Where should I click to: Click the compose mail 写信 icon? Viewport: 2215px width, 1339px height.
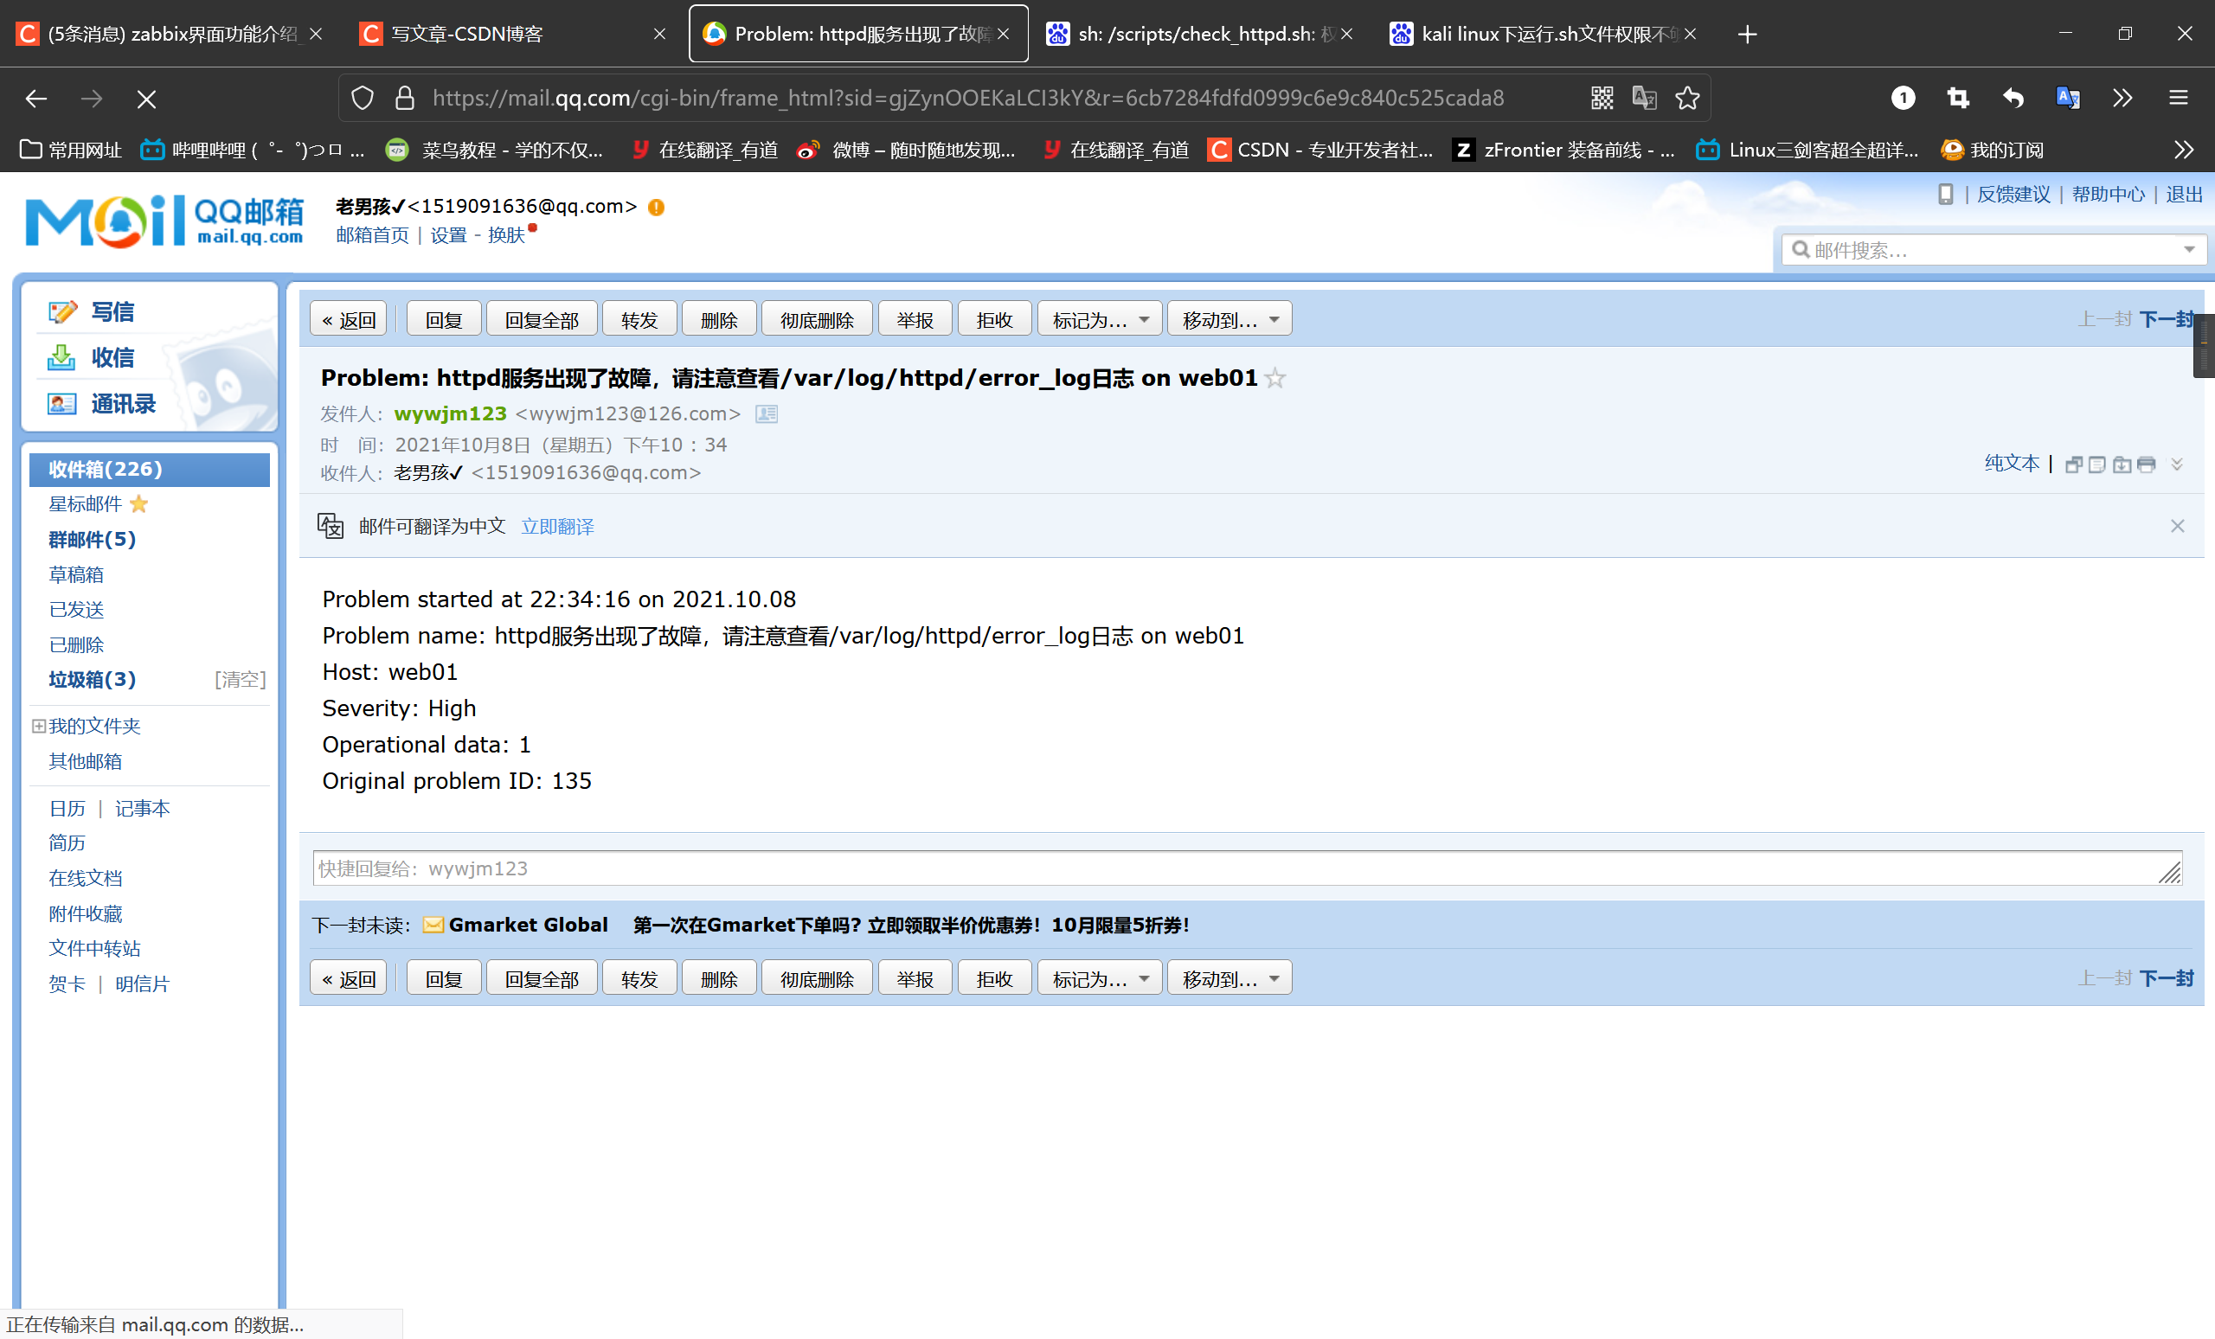[63, 312]
